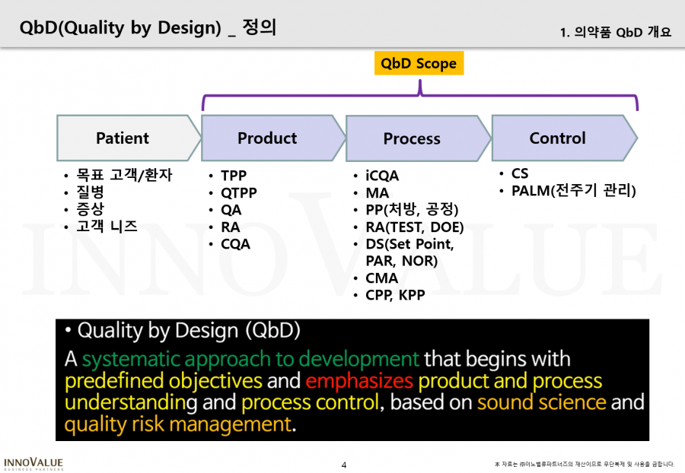The width and height of the screenshot is (685, 473).
Task: Click the "TPP" bullet under Product
Action: pos(234,176)
